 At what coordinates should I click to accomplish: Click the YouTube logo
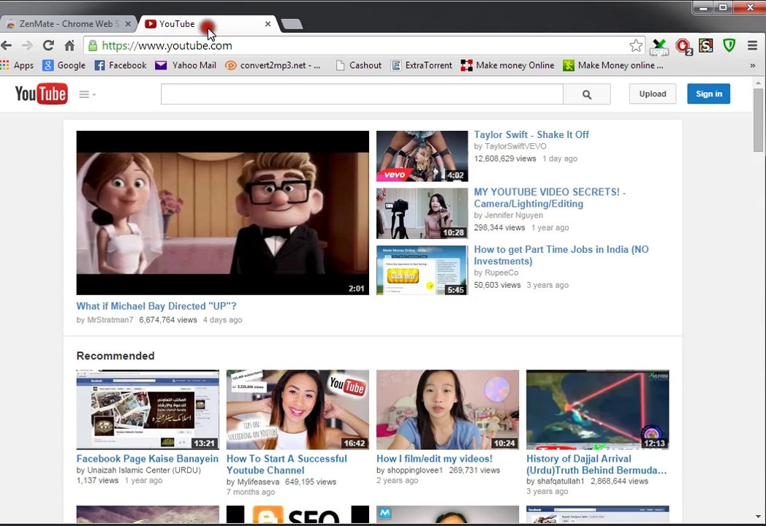point(41,94)
